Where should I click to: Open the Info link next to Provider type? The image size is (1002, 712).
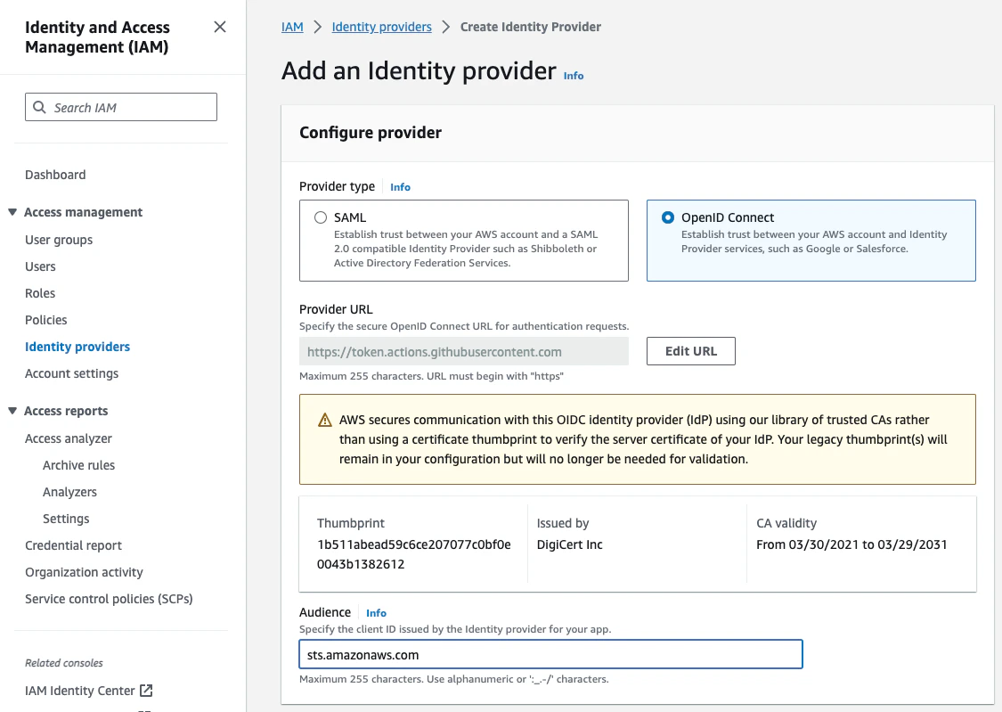point(400,187)
